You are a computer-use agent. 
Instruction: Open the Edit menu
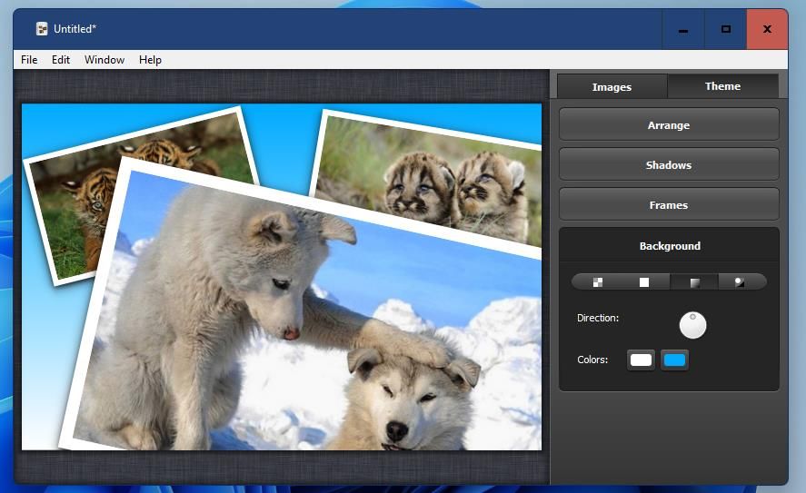pos(61,60)
